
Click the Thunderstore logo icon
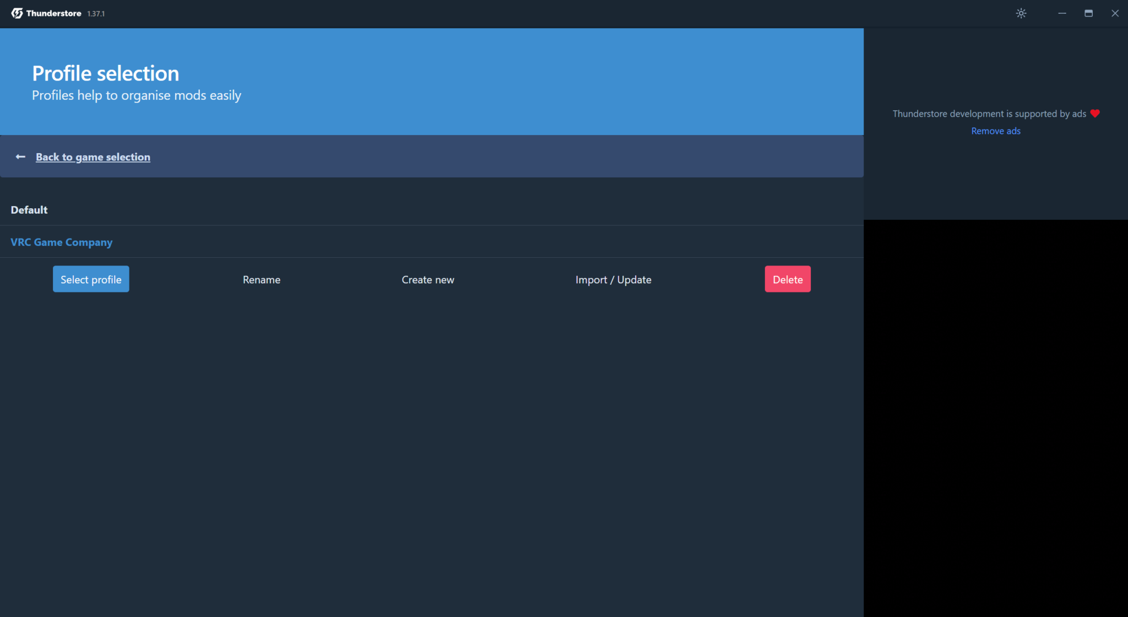coord(17,13)
